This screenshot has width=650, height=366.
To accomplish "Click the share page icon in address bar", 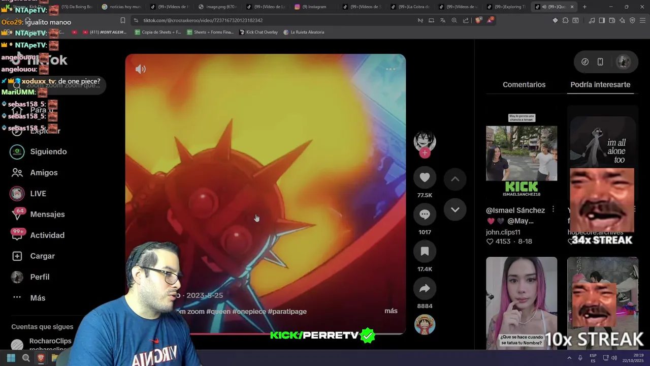I will tap(466, 20).
